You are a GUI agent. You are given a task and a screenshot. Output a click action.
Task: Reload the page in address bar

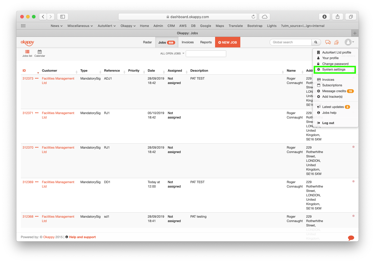click(x=253, y=17)
